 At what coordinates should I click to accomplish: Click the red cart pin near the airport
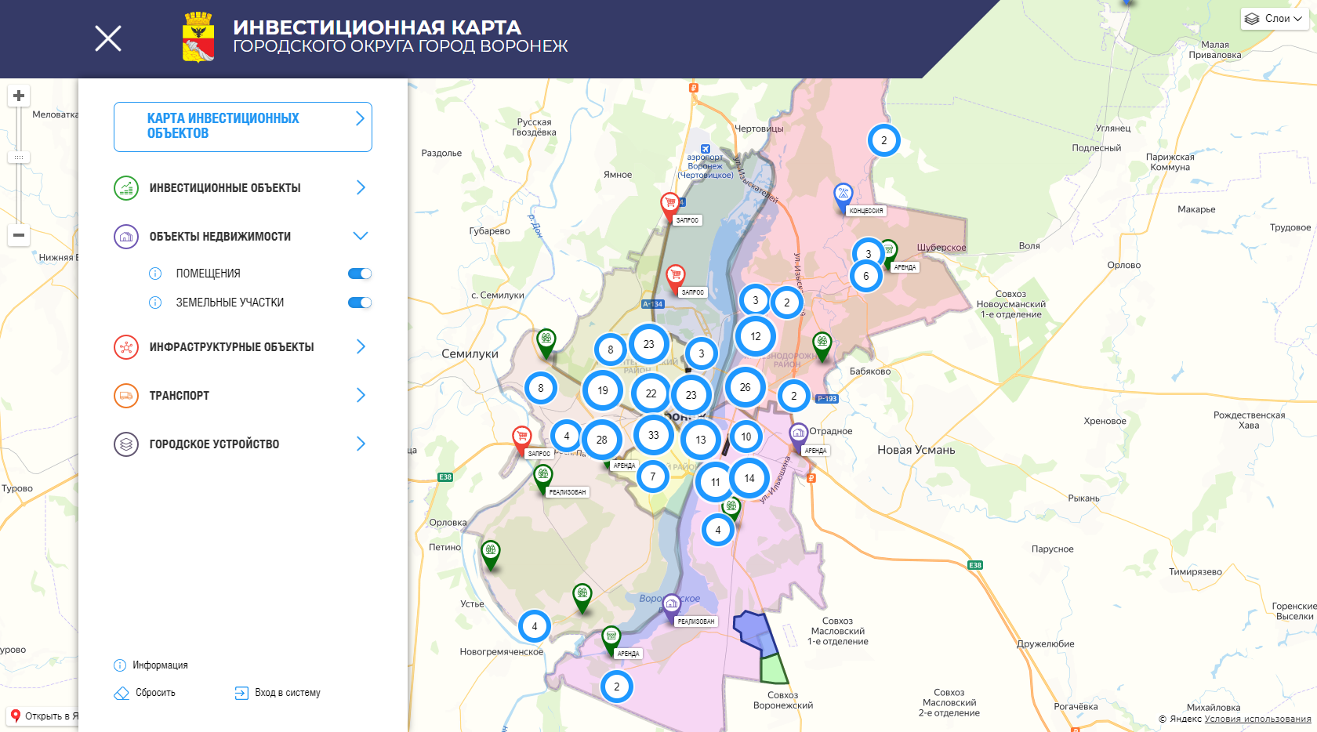pos(669,206)
